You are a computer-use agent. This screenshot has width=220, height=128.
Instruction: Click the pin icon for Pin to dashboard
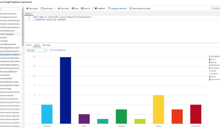(x=51, y=50)
